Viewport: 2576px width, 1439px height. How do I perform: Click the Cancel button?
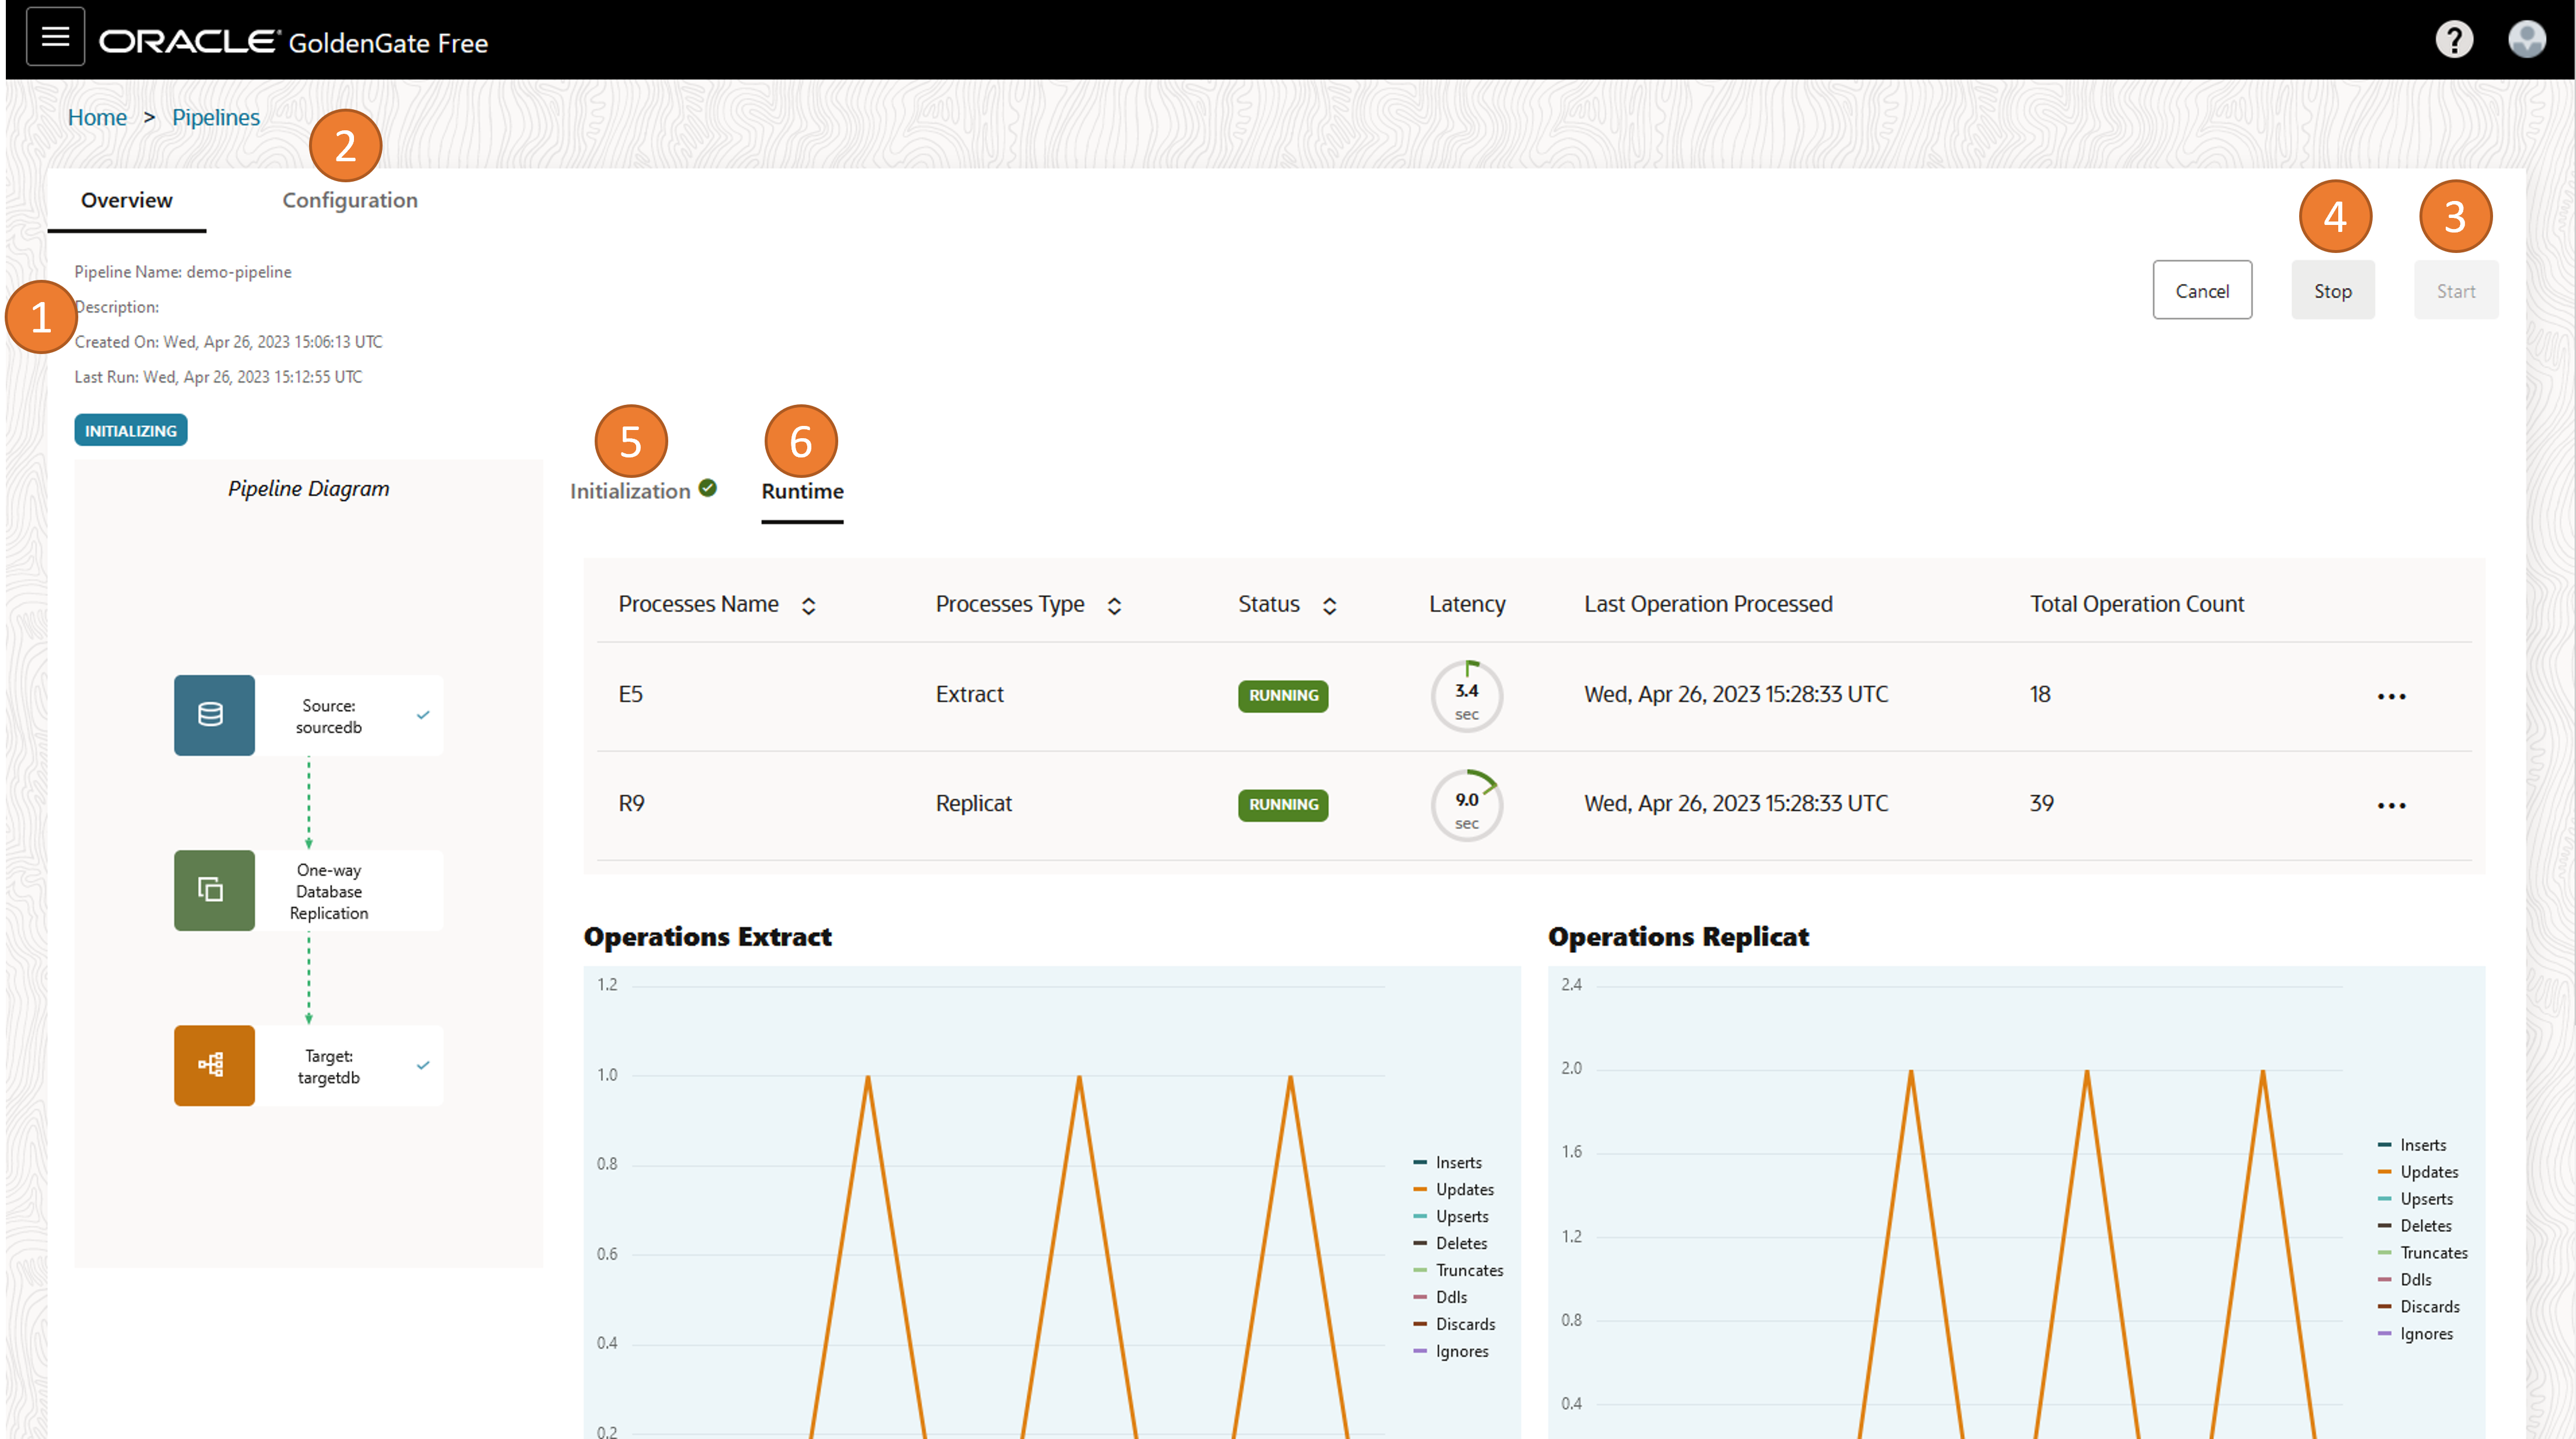[2202, 290]
